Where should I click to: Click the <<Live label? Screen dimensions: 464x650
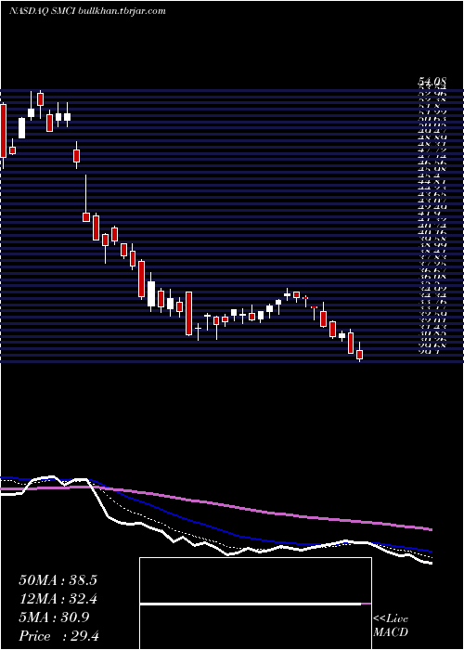coord(391,619)
